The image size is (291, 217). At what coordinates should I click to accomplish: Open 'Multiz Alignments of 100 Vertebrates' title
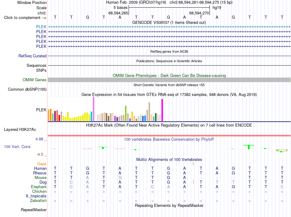click(x=169, y=159)
